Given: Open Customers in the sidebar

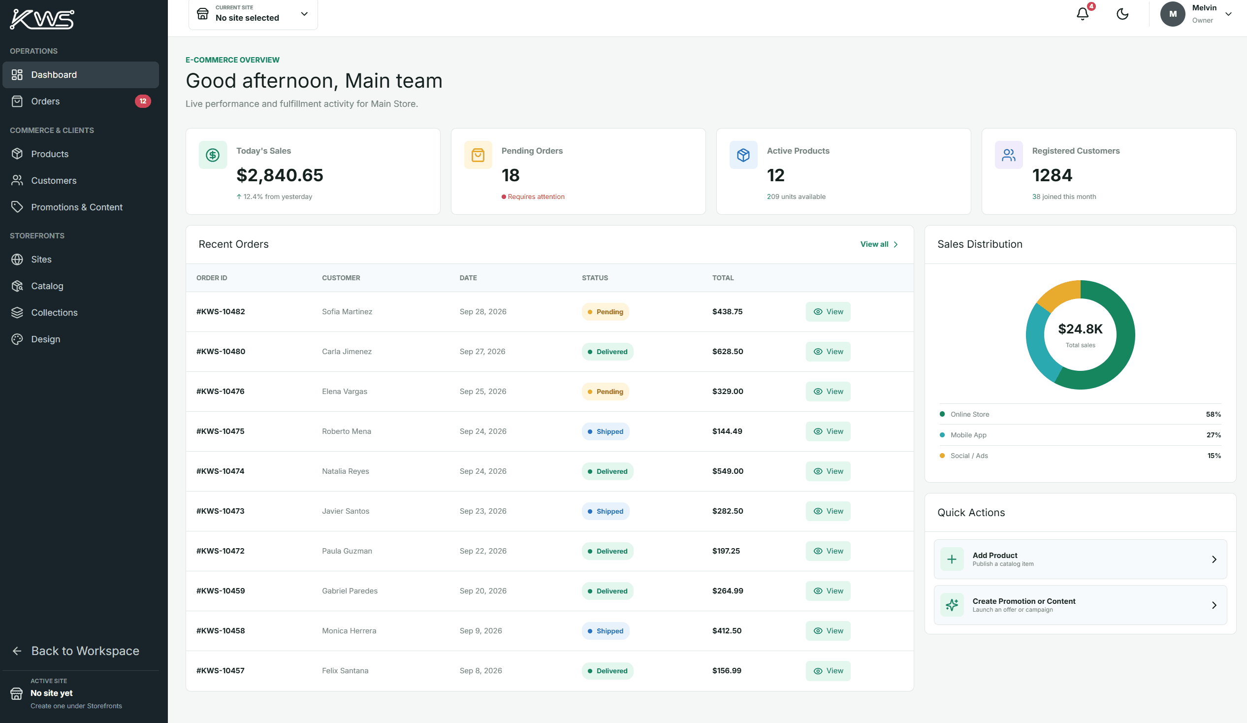Looking at the screenshot, I should [x=81, y=180].
